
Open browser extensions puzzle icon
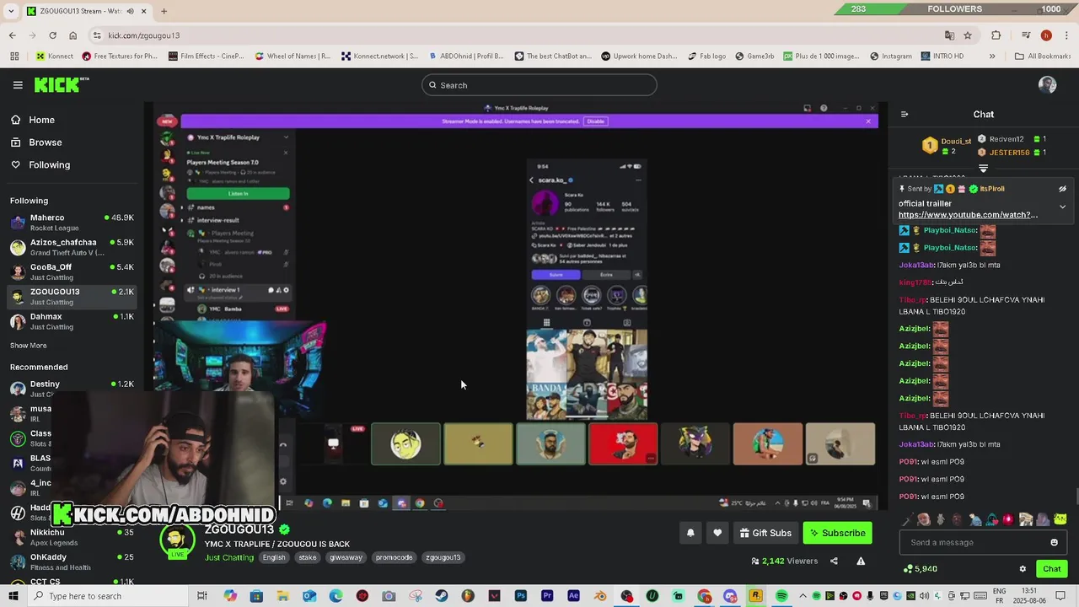point(996,35)
